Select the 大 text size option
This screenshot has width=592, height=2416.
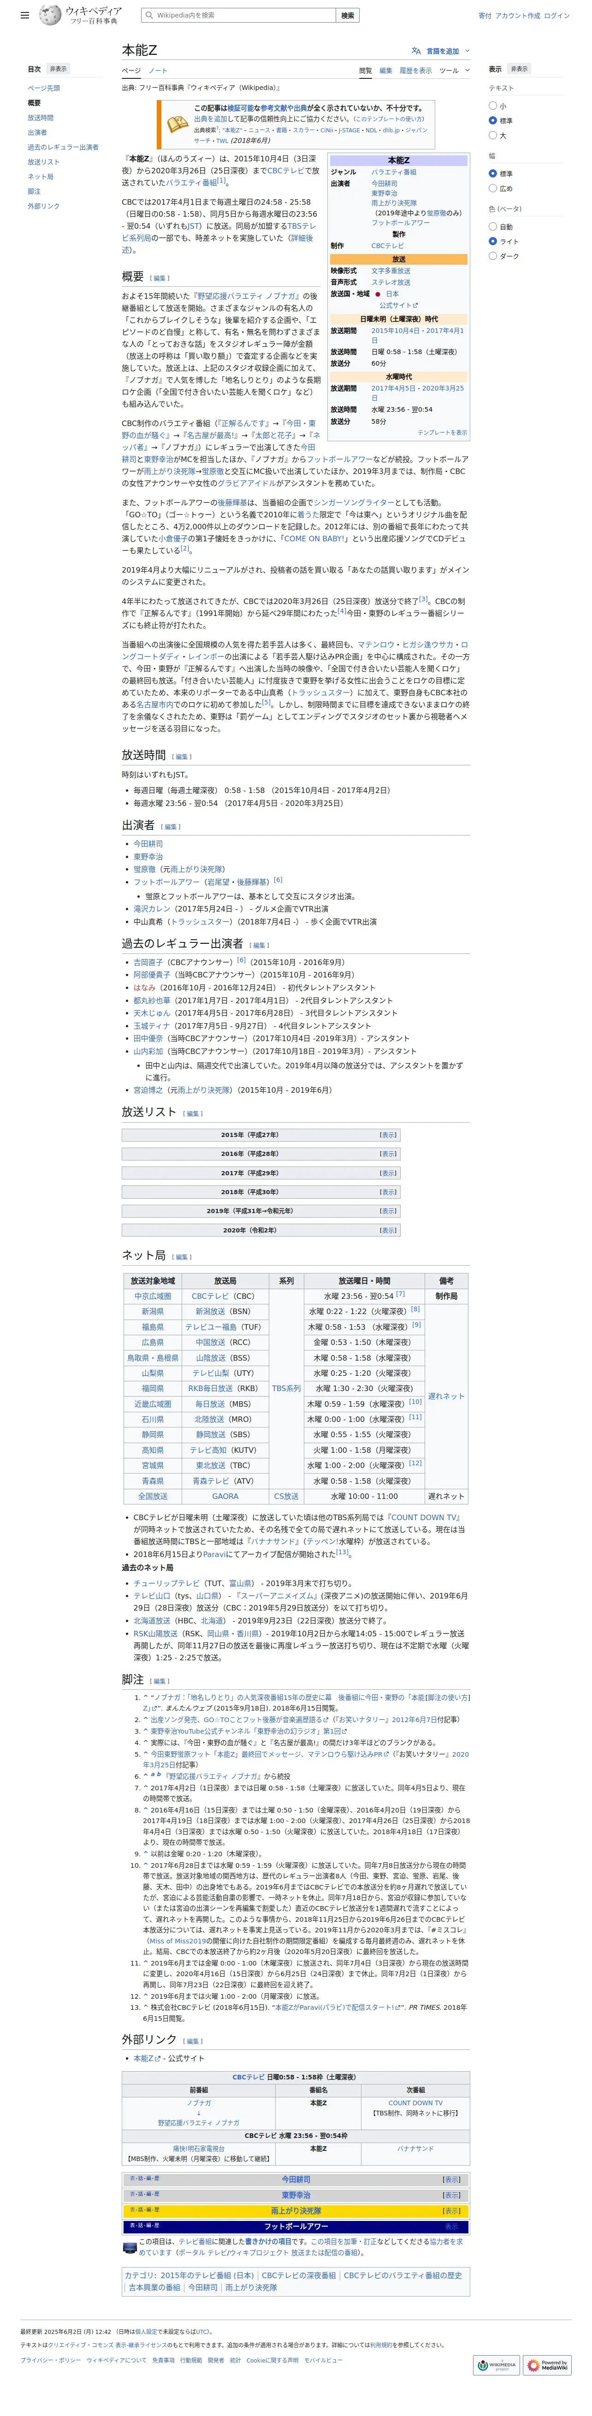click(492, 136)
